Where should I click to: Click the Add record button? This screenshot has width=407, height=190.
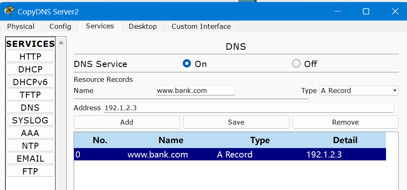click(127, 122)
